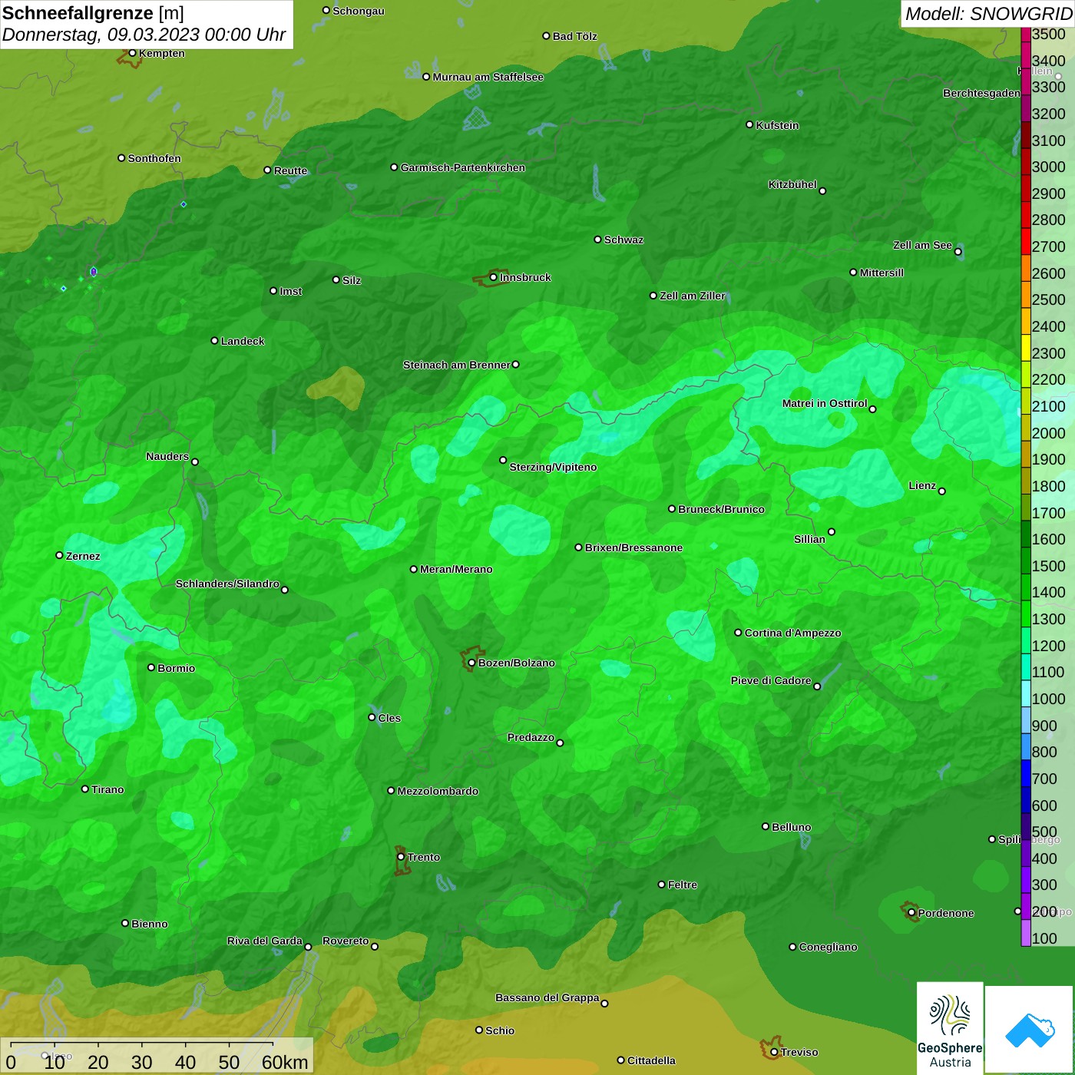Image resolution: width=1075 pixels, height=1075 pixels.
Task: Select the Meran/Merano label
Action: [x=456, y=569]
